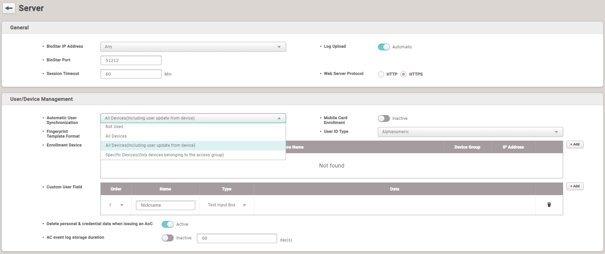Collapse the Automatic User Synchronization dropdown
605x254 pixels.
tap(193, 118)
